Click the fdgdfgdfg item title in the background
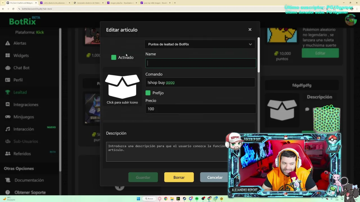360x202 pixels. click(301, 85)
